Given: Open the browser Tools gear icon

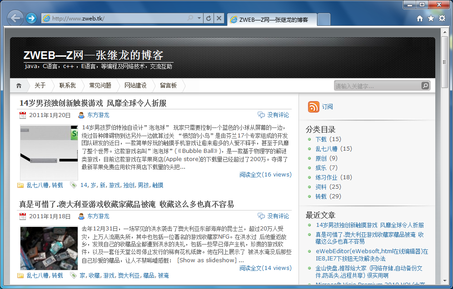Looking at the screenshot, I should 442,18.
